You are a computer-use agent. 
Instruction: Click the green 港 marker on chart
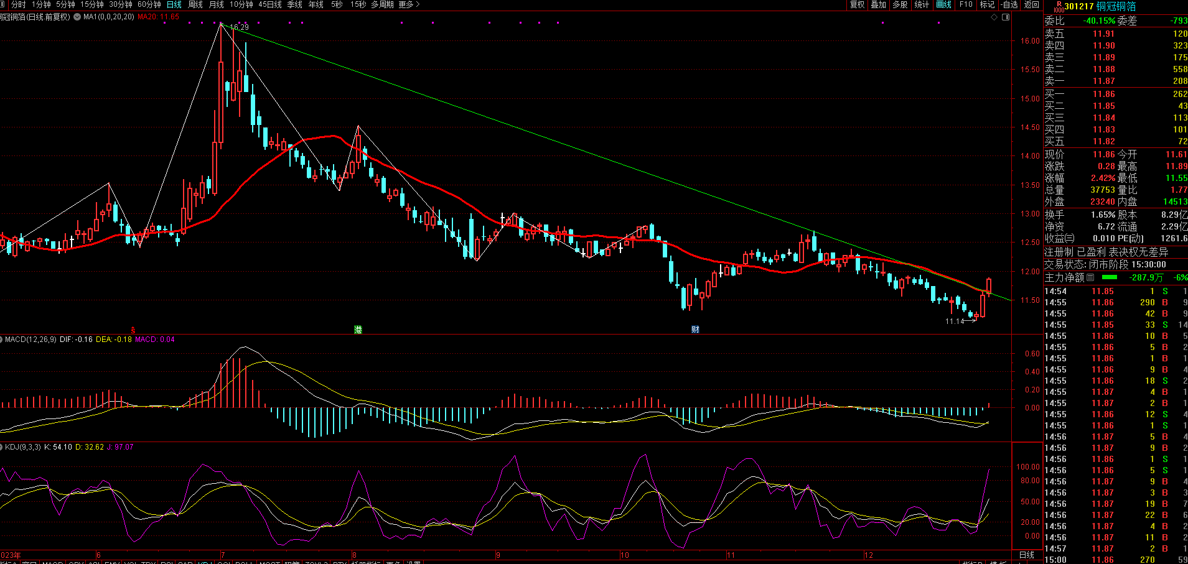tap(358, 330)
